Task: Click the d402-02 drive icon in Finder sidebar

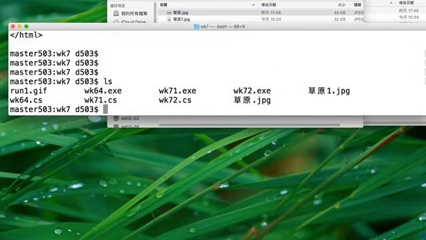Action: click(116, 119)
